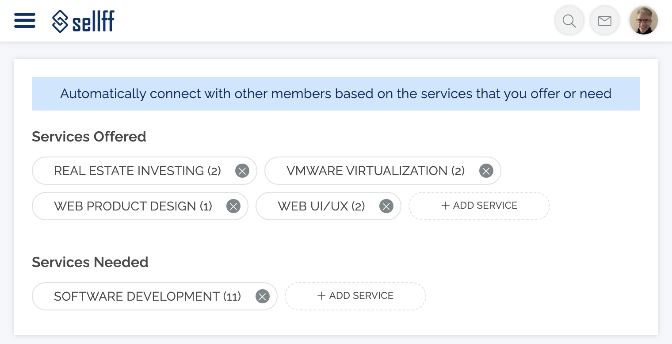Remove the Web UI/UX service
Viewport: 672px width, 344px height.
[386, 206]
